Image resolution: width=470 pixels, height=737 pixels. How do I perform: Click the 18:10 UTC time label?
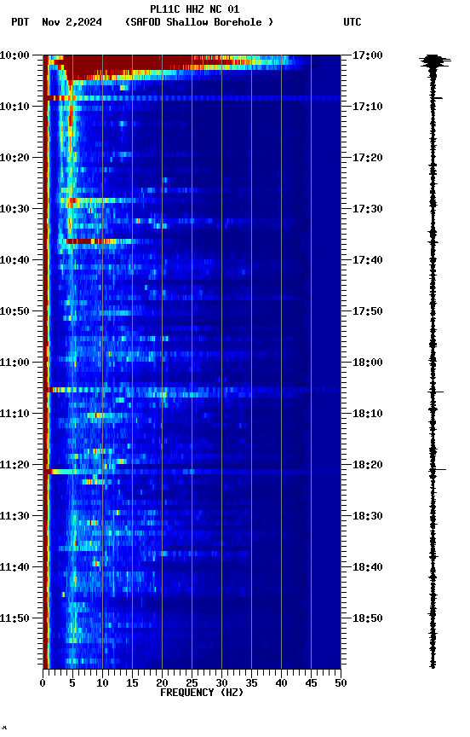click(368, 414)
